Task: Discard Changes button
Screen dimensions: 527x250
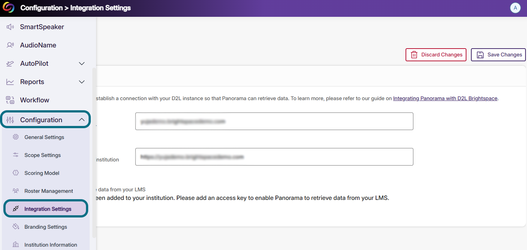Action: click(x=436, y=55)
